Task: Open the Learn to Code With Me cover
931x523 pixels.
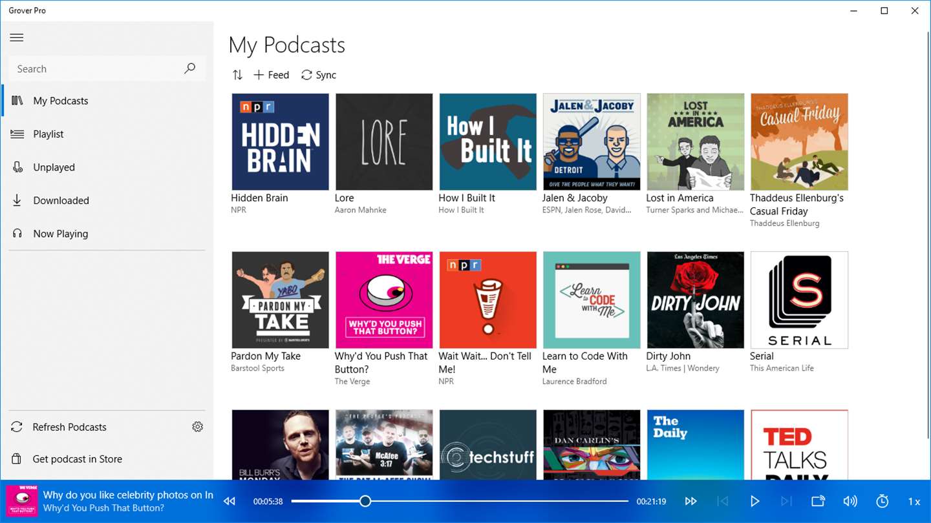Action: 592,300
